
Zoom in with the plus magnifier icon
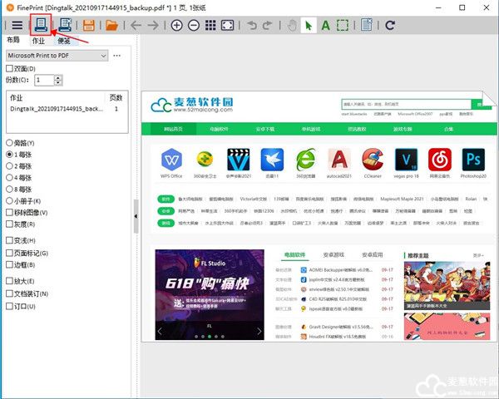click(x=176, y=25)
